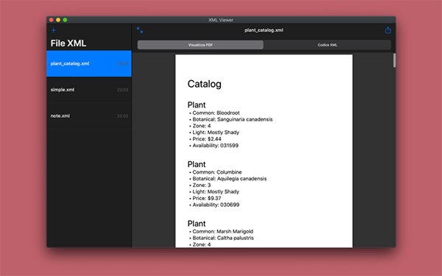Click the plant_catalog.xml title in the toolbar
Image resolution: width=442 pixels, height=276 pixels.
point(264,30)
